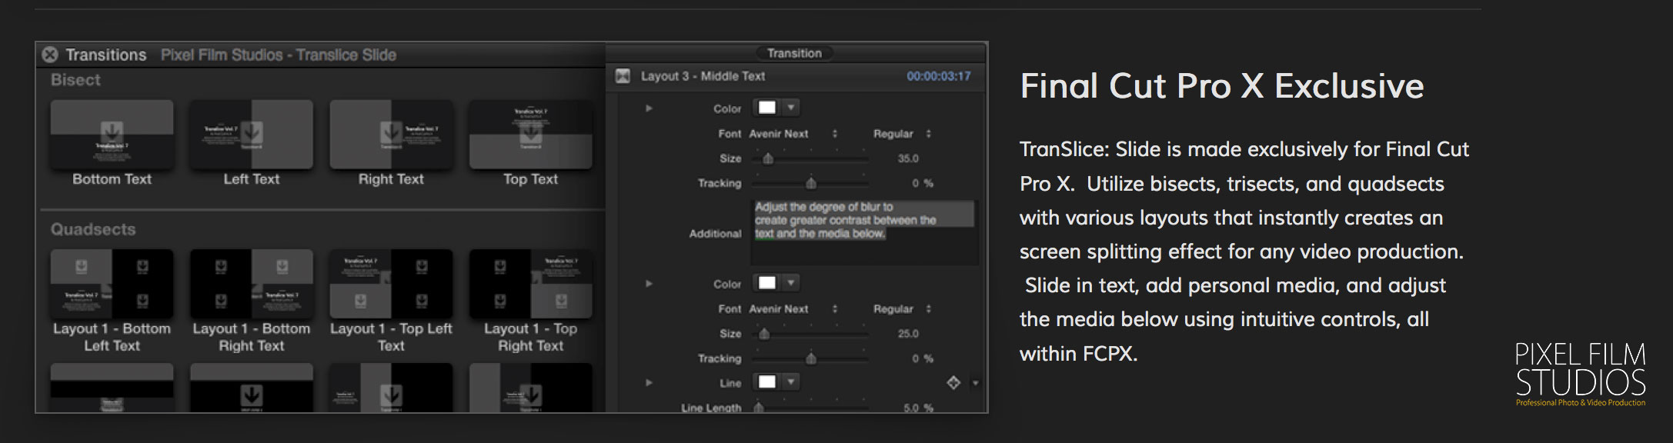This screenshot has height=443, width=1673.
Task: Select the Transition tab in the inspector
Action: pos(794,53)
